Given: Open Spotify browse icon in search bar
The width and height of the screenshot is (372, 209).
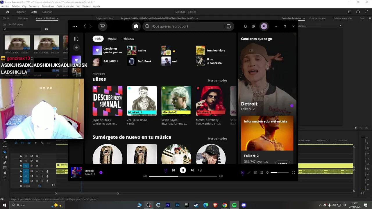Looking at the screenshot, I should (229, 26).
